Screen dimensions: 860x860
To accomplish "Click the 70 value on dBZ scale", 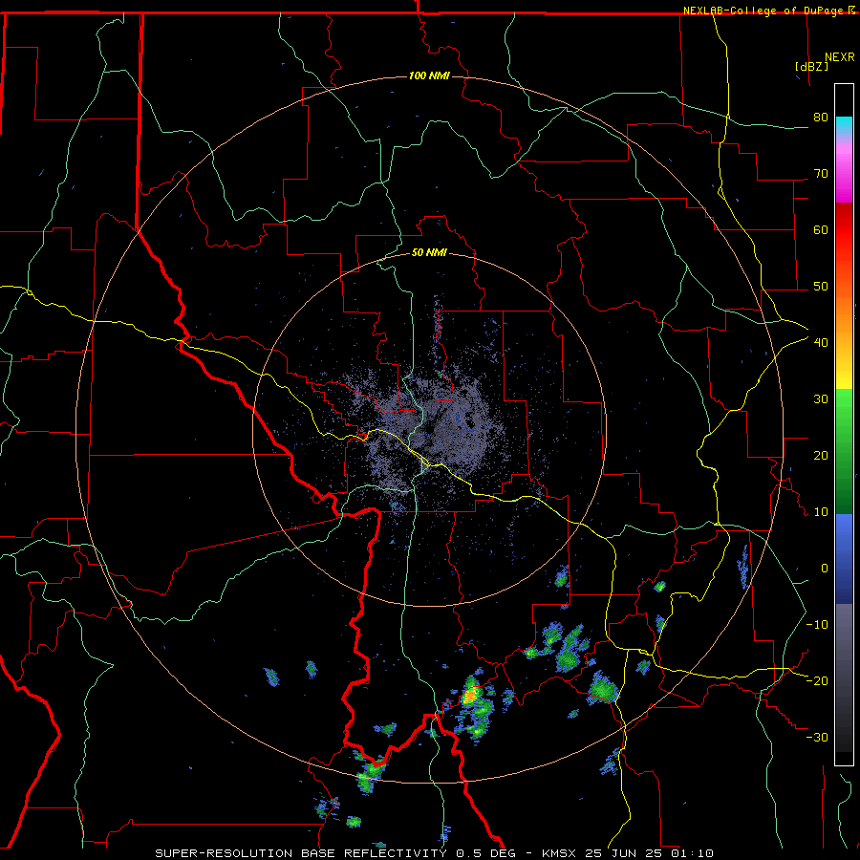I will 821,173.
